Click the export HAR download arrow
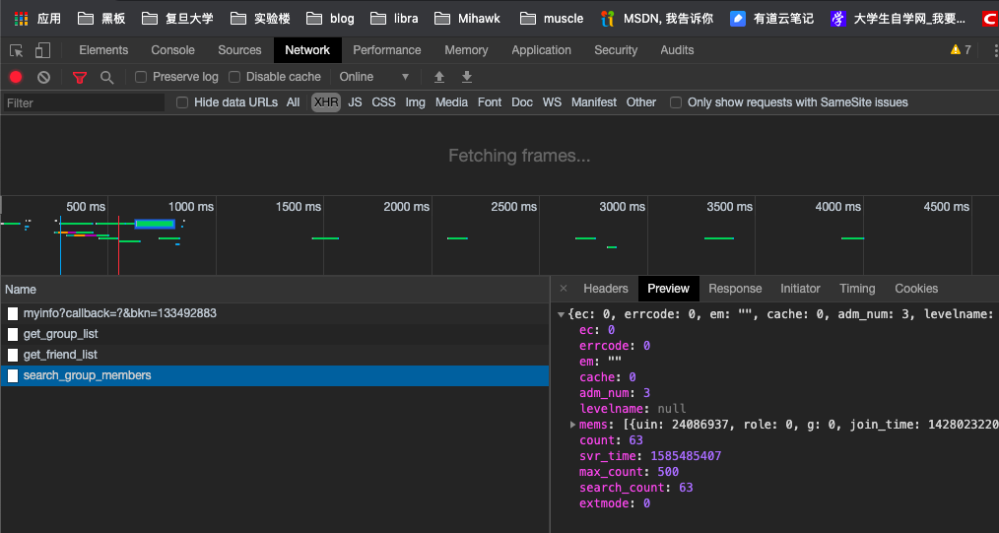The width and height of the screenshot is (999, 533). [x=467, y=77]
